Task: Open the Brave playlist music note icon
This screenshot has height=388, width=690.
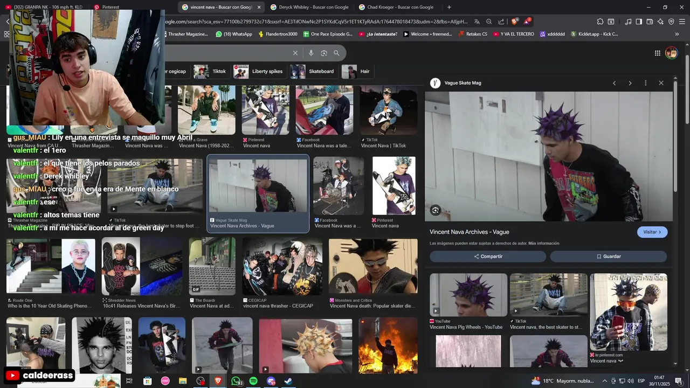Action: [x=628, y=22]
